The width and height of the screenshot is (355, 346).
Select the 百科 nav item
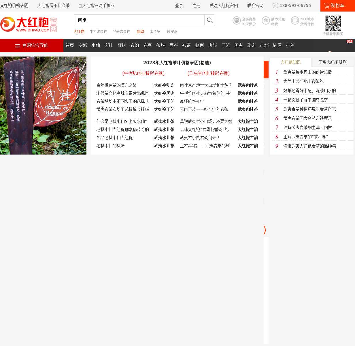coord(173,46)
